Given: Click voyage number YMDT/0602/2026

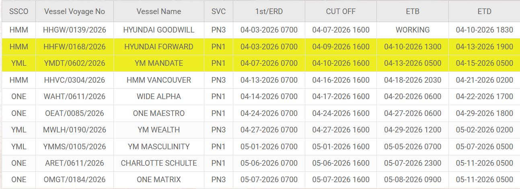Looking at the screenshot, I should 74,63.
